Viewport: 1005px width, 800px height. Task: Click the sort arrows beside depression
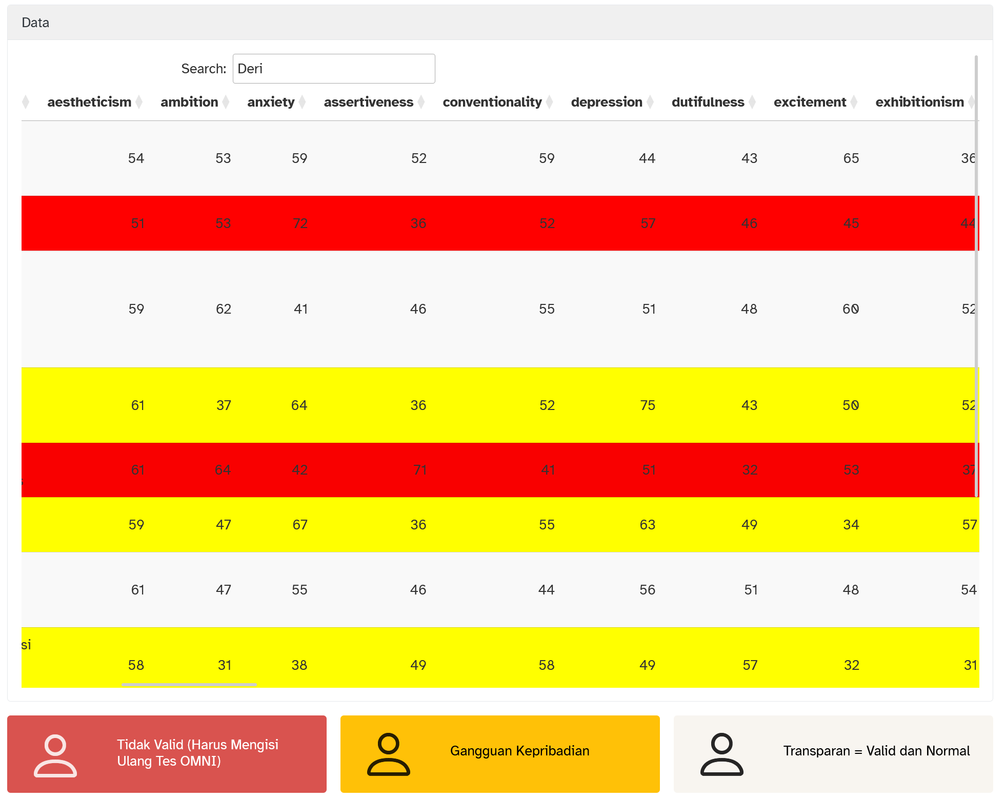[650, 102]
